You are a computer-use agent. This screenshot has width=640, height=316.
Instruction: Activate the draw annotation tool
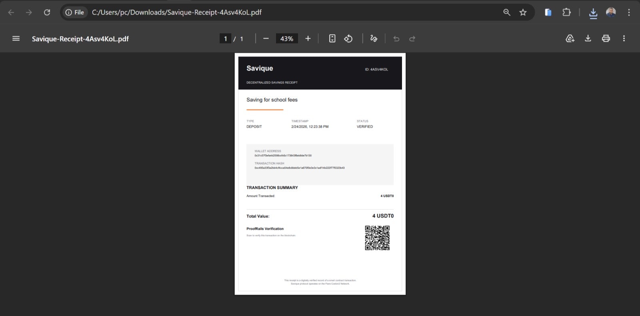coord(374,39)
